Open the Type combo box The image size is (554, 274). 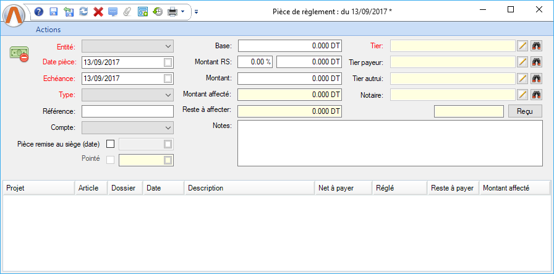168,95
